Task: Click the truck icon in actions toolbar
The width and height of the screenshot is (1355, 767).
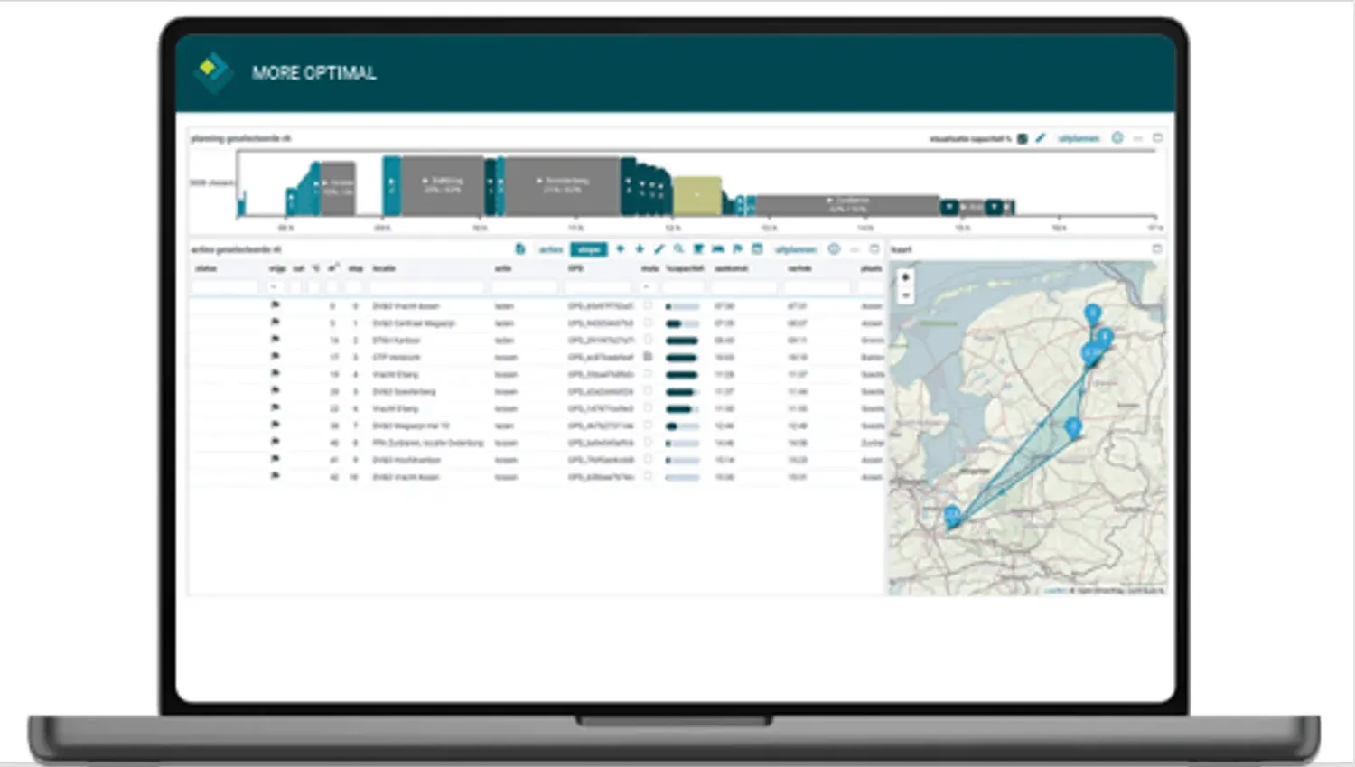Action: [x=718, y=249]
